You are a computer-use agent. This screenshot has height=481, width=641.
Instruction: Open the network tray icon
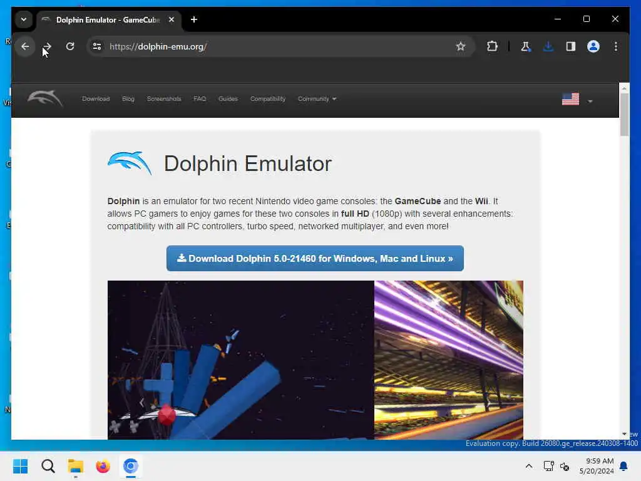click(548, 466)
